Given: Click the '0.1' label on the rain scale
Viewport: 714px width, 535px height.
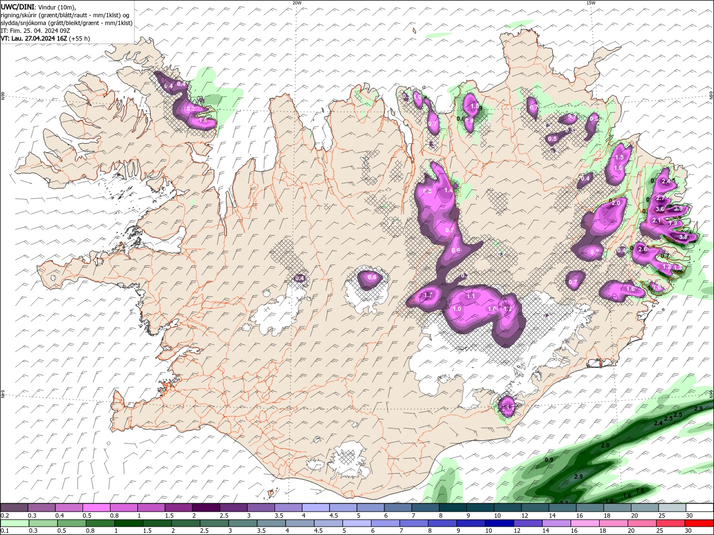Looking at the screenshot, I should click(4, 531).
